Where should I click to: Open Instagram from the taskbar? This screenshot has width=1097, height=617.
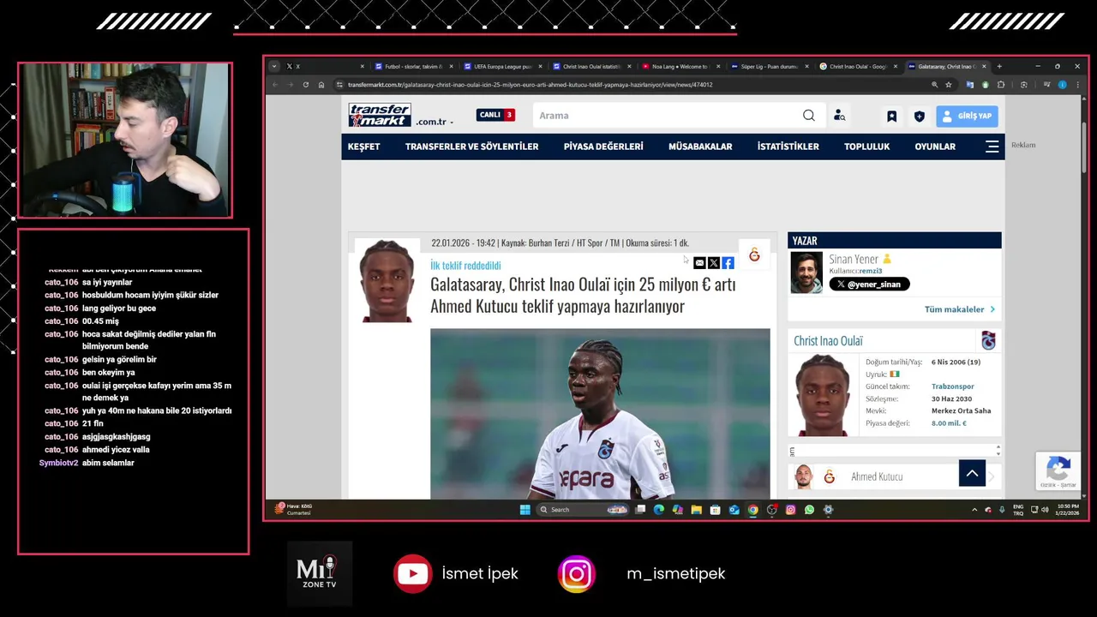pos(790,510)
